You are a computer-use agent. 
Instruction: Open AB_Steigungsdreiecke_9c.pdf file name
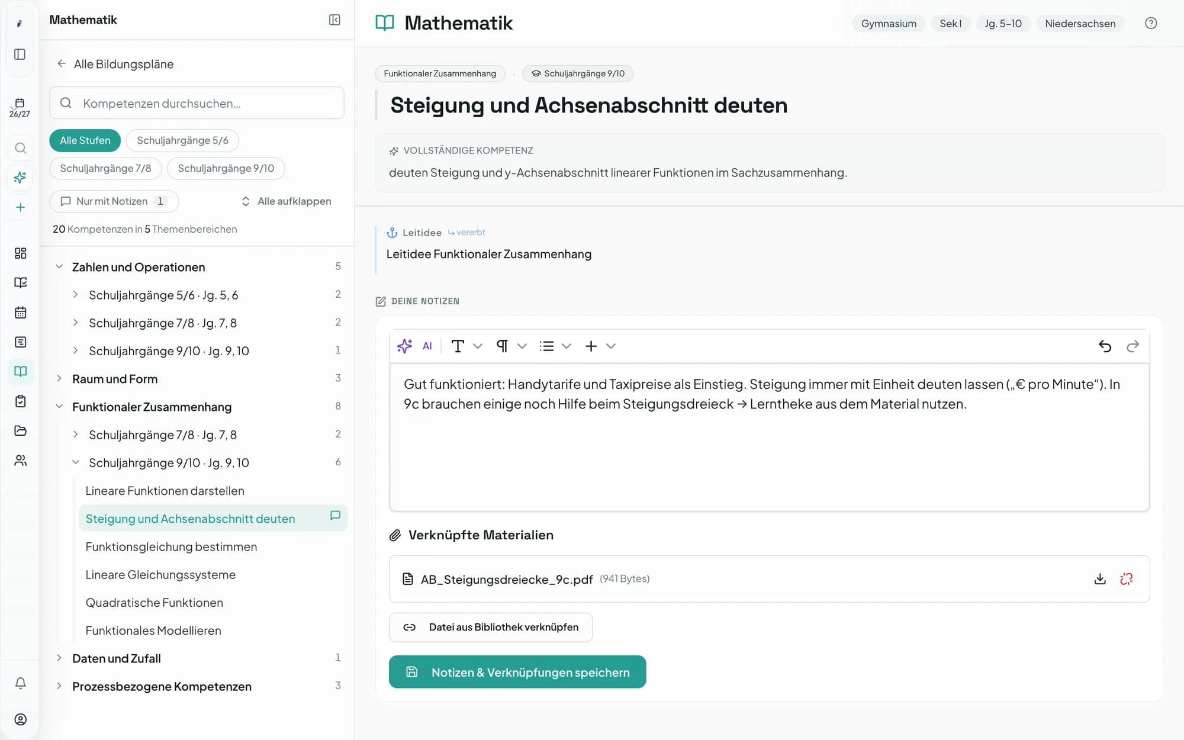point(507,579)
